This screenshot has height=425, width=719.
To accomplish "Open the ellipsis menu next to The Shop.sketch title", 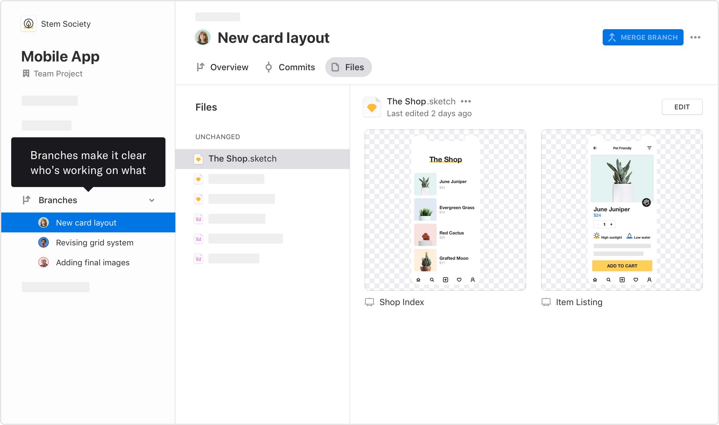I will click(466, 101).
